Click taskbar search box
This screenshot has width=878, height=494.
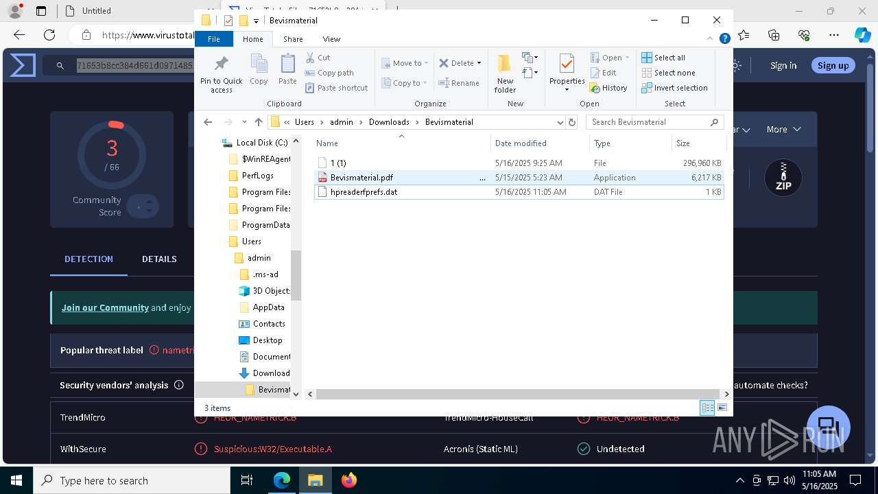click(x=131, y=480)
